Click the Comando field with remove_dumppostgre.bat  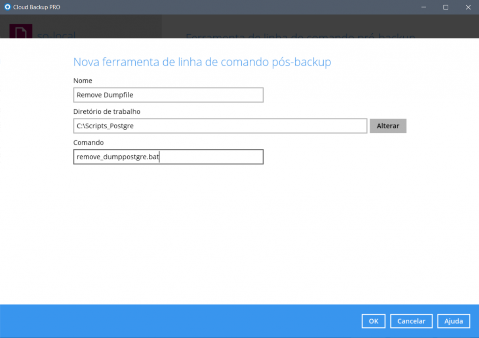pyautogui.click(x=168, y=157)
